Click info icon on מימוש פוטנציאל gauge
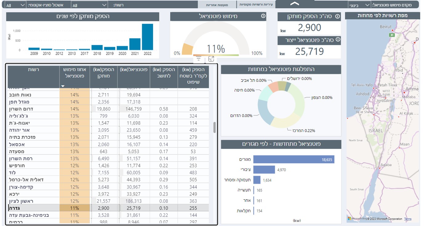This screenshot has height=226, width=430. point(263,16)
